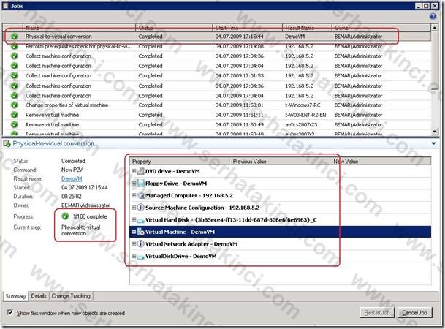The image size is (445, 329).
Task: Click the DVD drive - DemoVM icon
Action: pyautogui.click(x=141, y=171)
